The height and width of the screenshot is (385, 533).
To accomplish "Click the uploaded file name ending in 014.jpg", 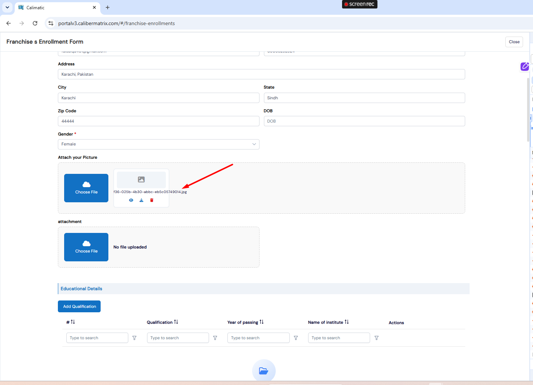I will (x=150, y=192).
